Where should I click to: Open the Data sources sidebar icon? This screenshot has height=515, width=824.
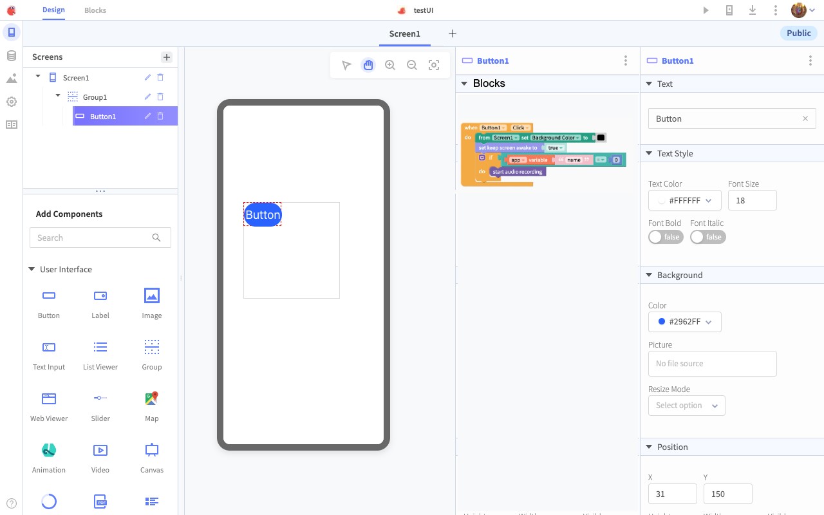12,56
